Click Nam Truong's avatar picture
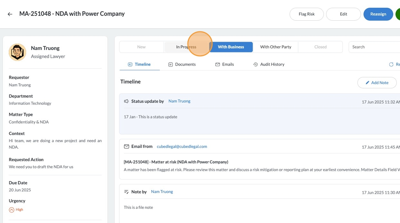The image size is (400, 223). pyautogui.click(x=17, y=52)
